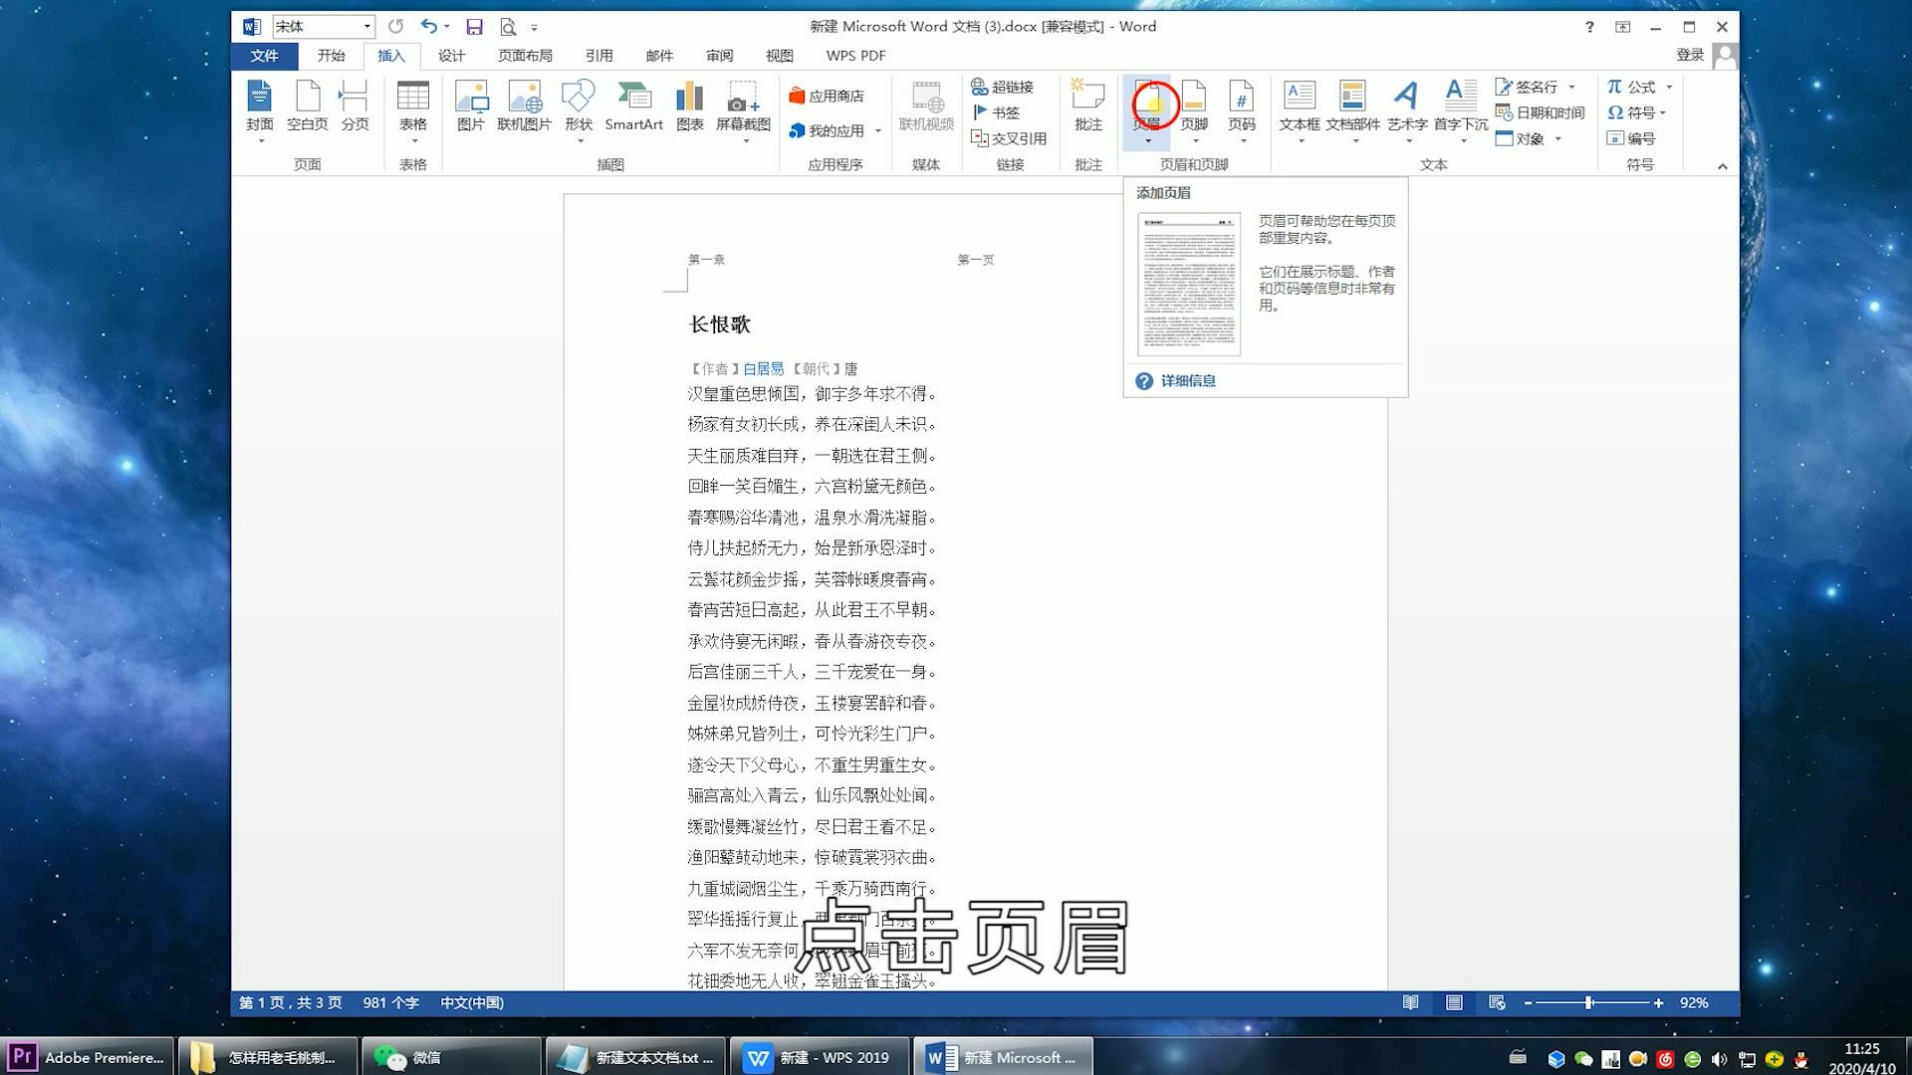Insert a hyperlink (超链接)

click(1003, 87)
